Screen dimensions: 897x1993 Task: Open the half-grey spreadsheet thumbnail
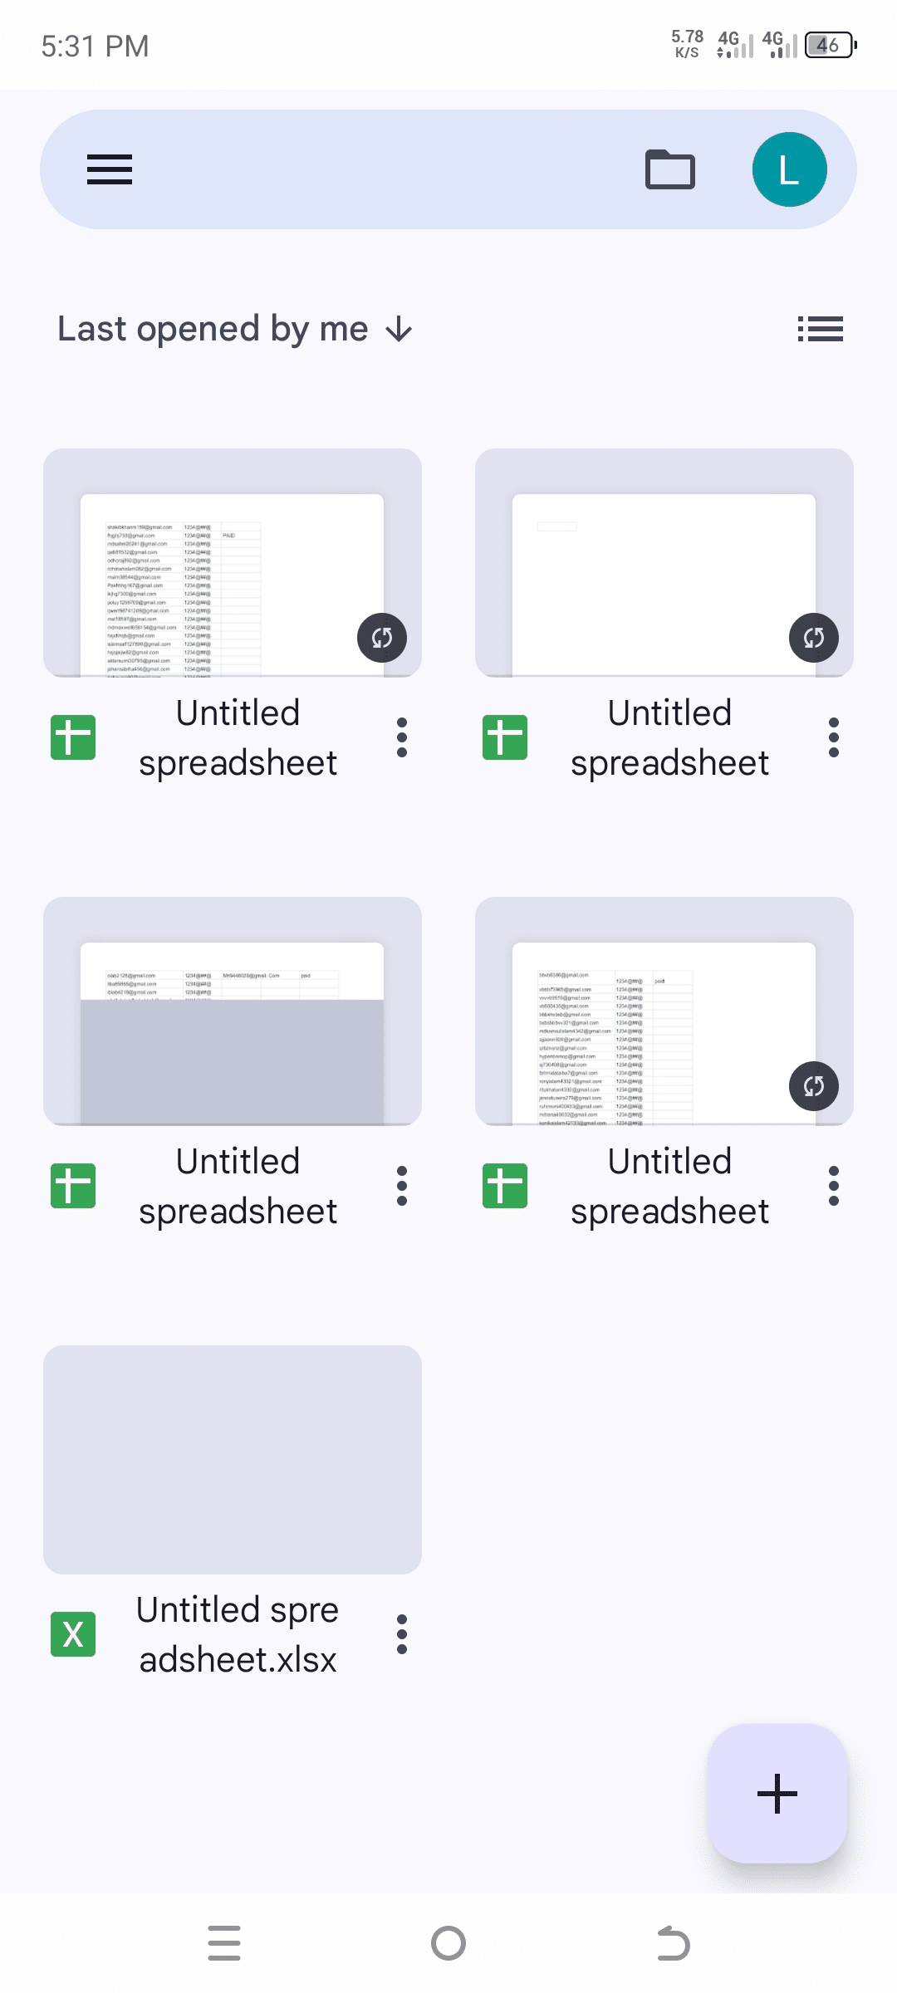[233, 1011]
